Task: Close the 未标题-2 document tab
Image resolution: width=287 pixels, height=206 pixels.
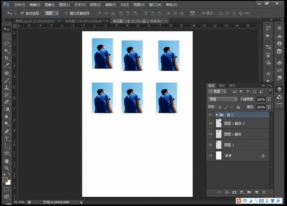Action: 166,21
